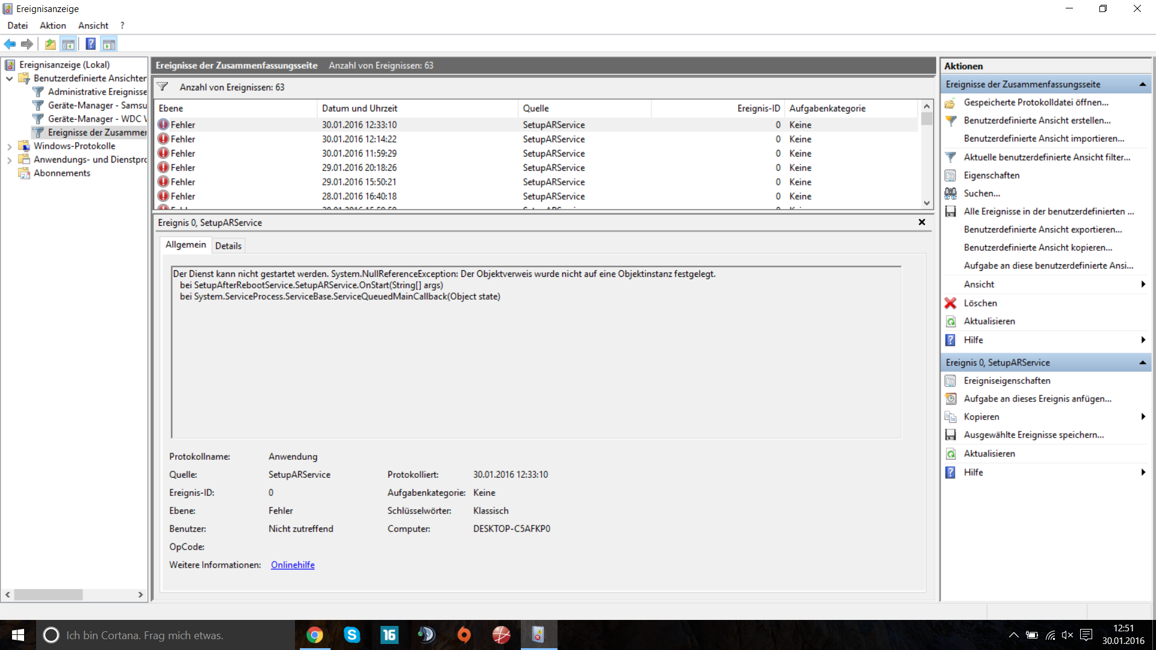Click the Eigenschaften action

tap(991, 175)
